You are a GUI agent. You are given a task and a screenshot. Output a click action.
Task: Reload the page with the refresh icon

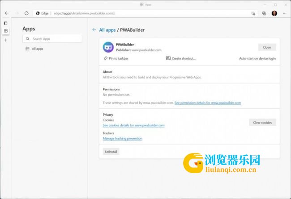(x=26, y=13)
